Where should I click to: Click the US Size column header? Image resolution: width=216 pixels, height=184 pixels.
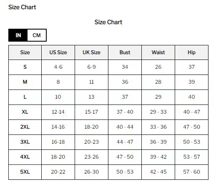click(58, 52)
